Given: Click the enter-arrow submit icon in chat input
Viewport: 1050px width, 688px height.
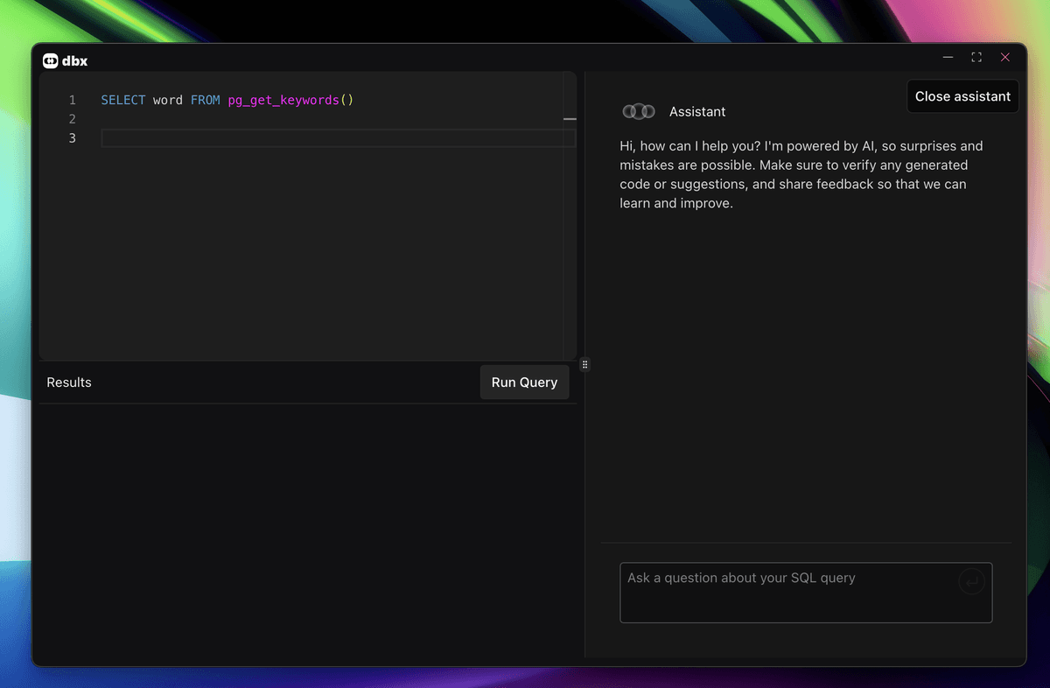Looking at the screenshot, I should pyautogui.click(x=971, y=580).
